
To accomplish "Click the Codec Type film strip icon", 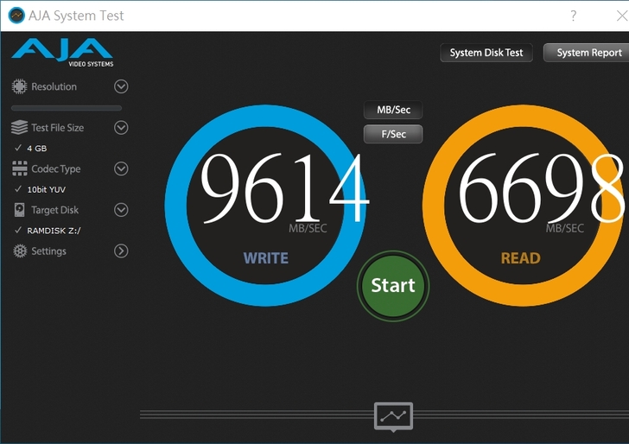I will click(x=20, y=168).
